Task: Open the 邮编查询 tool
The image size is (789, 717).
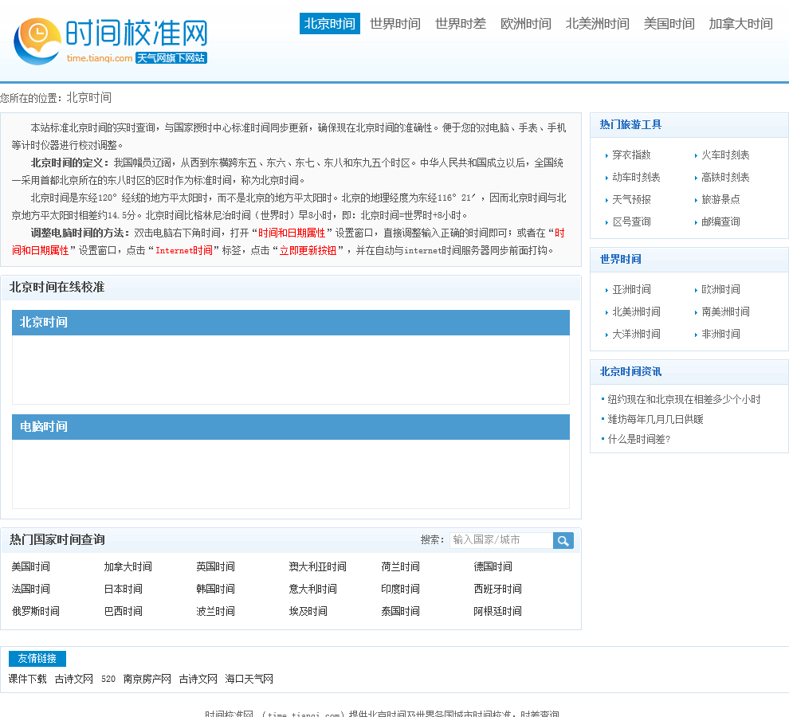Action: (720, 221)
